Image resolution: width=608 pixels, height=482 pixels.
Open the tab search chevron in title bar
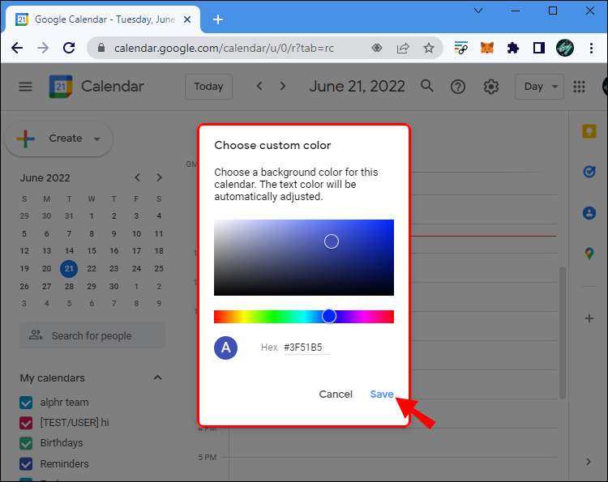[478, 11]
